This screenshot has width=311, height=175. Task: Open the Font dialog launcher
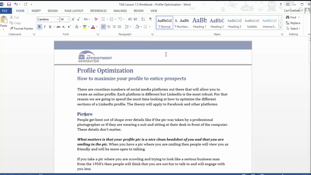point(98,35)
